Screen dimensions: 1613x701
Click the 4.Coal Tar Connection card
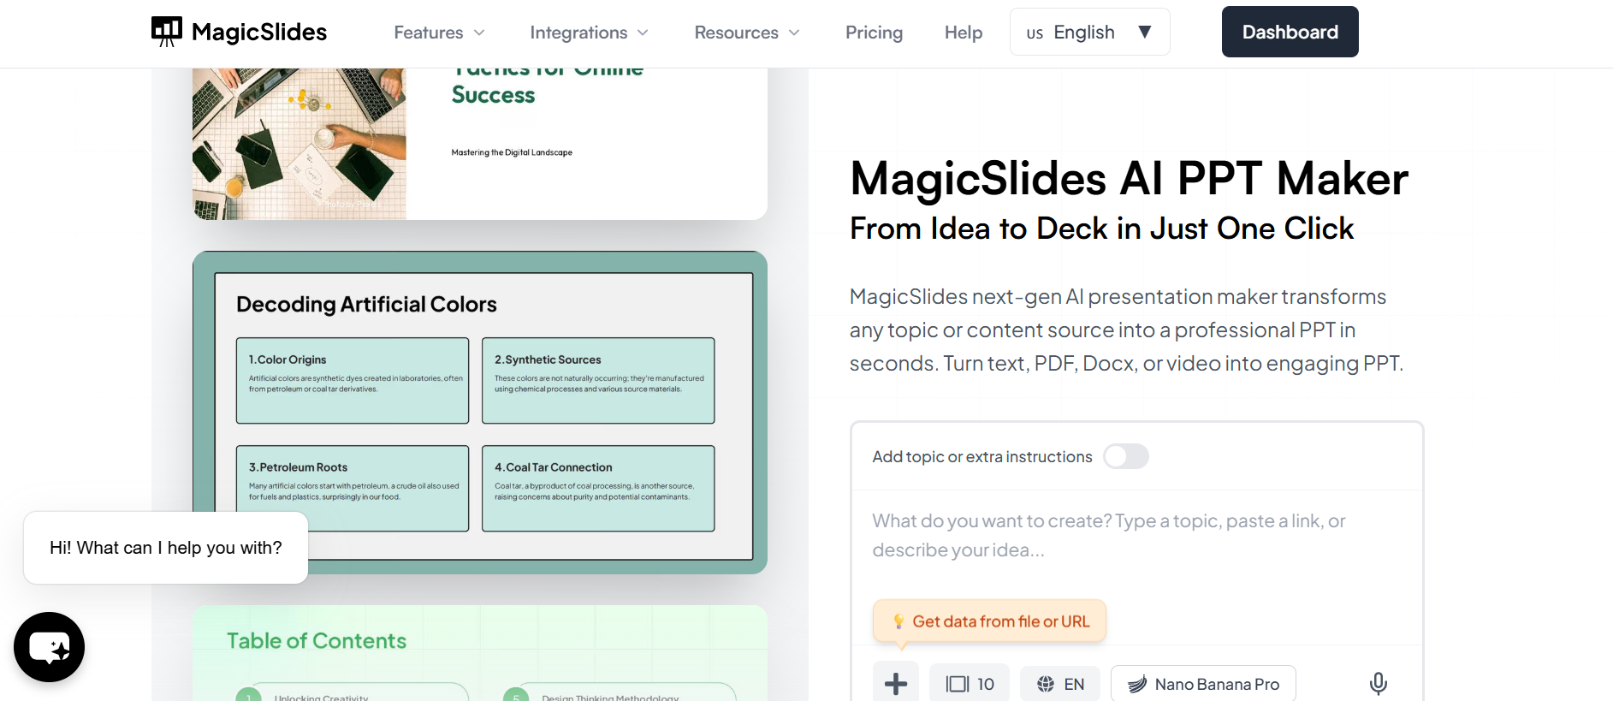coord(598,489)
